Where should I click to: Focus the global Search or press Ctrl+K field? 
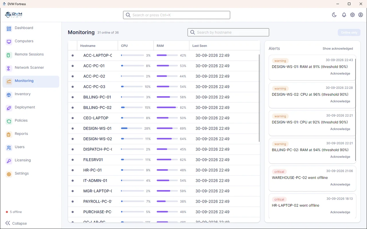click(x=177, y=15)
